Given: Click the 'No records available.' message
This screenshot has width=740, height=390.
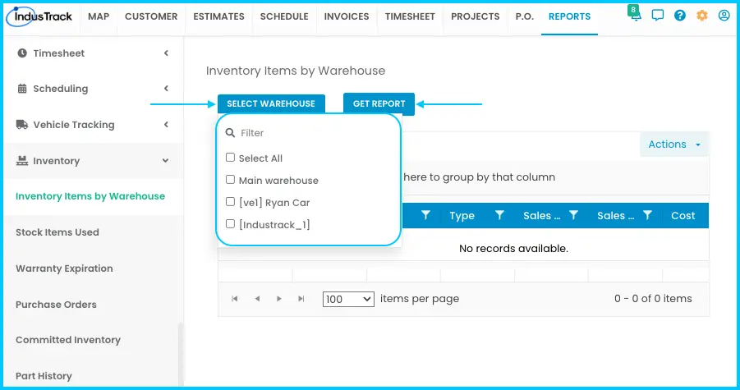Looking at the screenshot, I should pyautogui.click(x=513, y=249).
